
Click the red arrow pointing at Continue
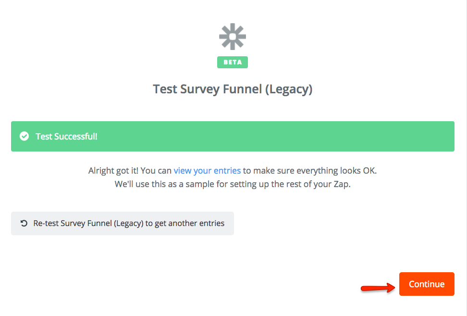[377, 288]
